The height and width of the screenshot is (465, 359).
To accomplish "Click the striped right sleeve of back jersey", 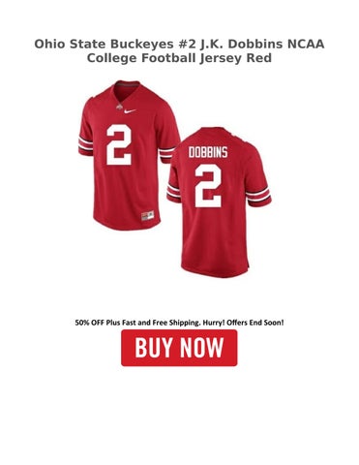I will point(258,195).
